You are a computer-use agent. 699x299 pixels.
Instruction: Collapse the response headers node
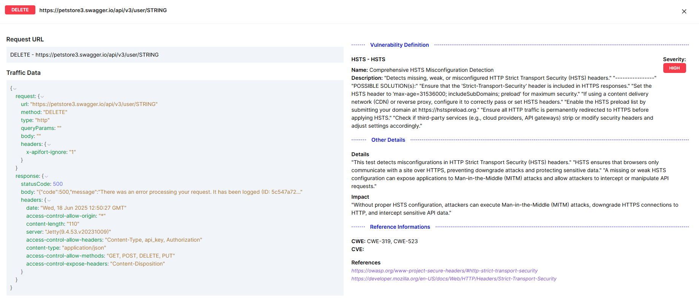pos(49,201)
